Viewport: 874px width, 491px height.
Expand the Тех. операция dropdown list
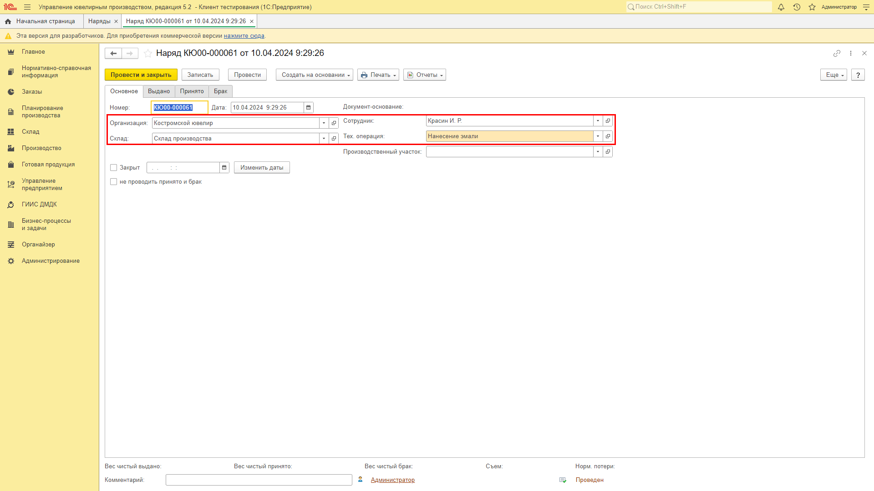(598, 136)
